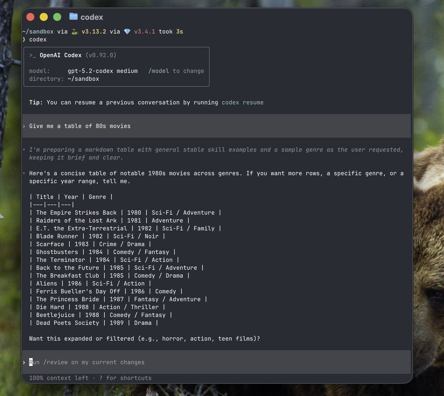Click the green maximize window button

pyautogui.click(x=57, y=17)
